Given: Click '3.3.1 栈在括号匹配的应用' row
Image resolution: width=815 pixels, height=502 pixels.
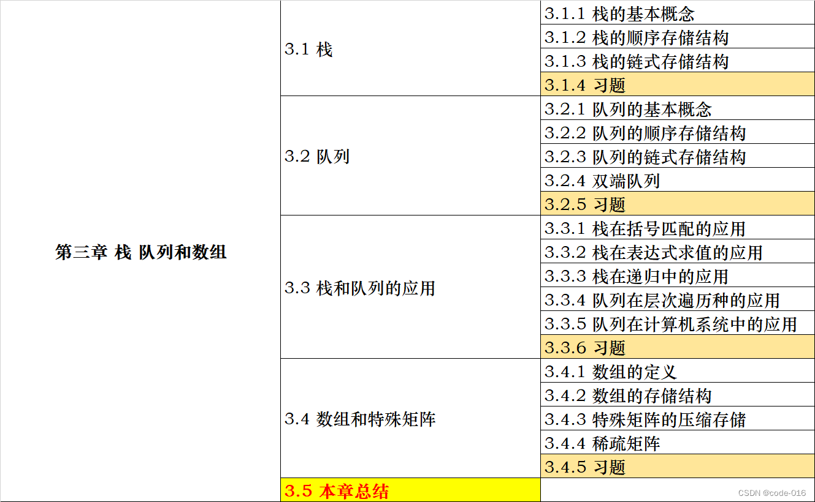Looking at the screenshot, I should tap(678, 228).
